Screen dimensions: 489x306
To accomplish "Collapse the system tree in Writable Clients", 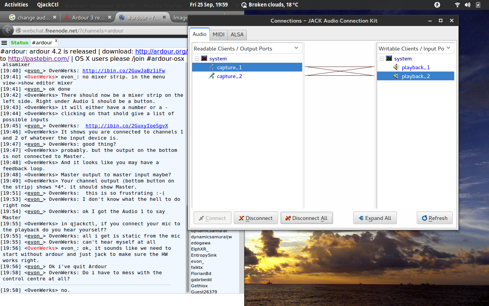I will [x=382, y=59].
